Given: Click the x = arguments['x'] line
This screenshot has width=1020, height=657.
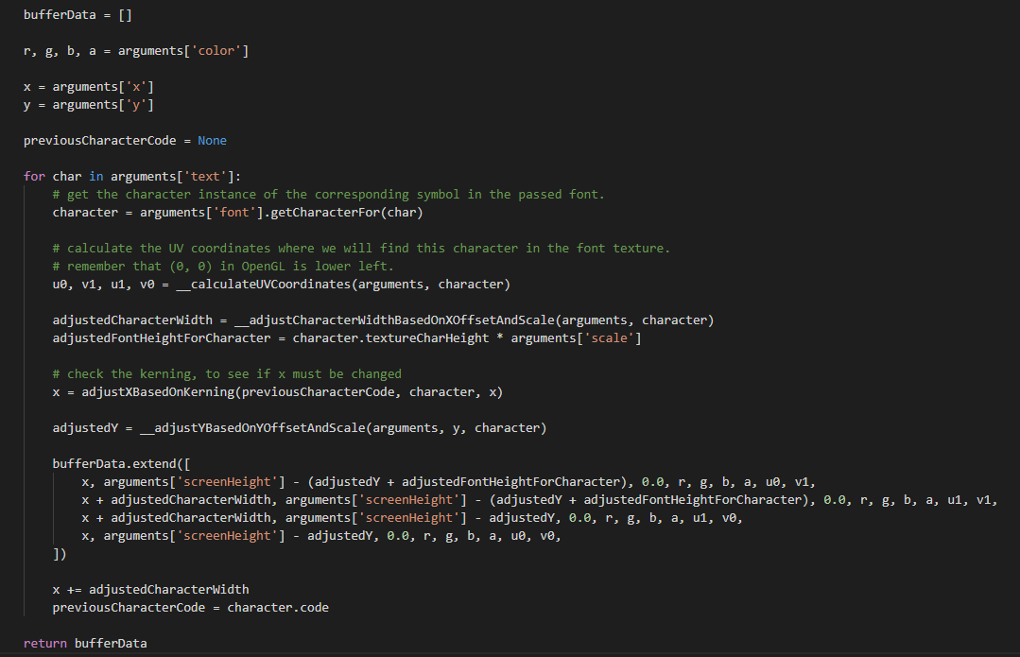Looking at the screenshot, I should point(89,87).
